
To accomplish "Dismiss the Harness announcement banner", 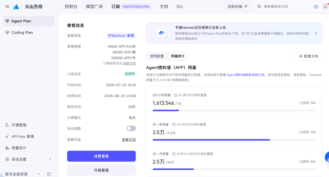I will tap(316, 33).
